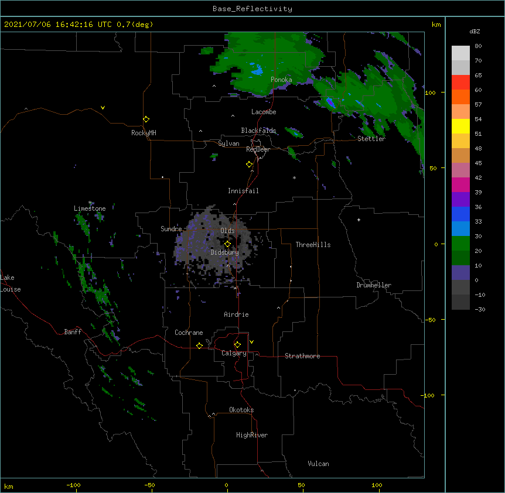This screenshot has width=505, height=493.
Task: Click the yellow diamond marker between Olds and Didsbury
Action: pos(227,244)
